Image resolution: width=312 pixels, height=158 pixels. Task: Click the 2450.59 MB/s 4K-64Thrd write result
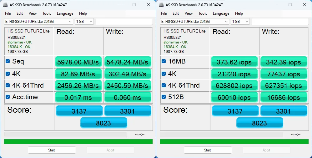[128, 85]
